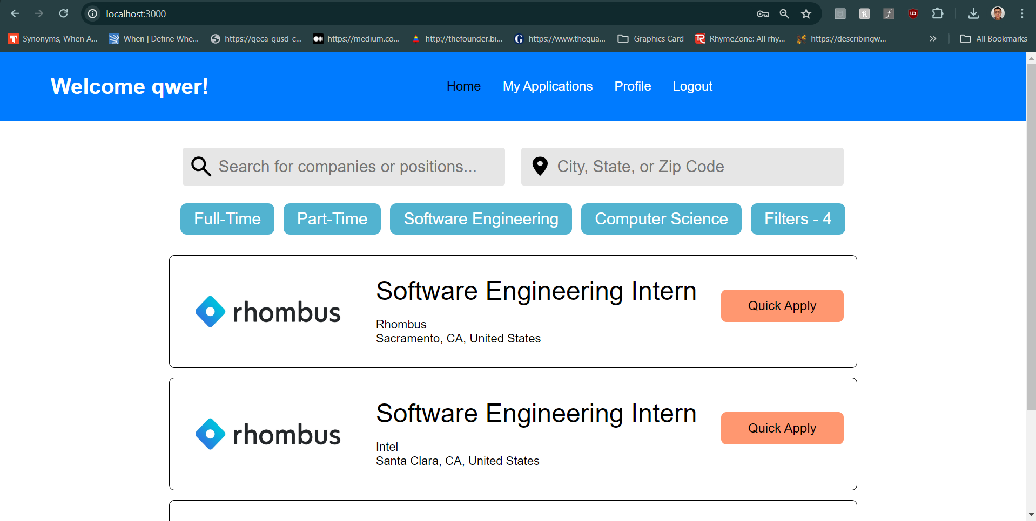Expand the hidden bookmarks chevron
Viewport: 1036px width, 521px height.
coord(933,39)
